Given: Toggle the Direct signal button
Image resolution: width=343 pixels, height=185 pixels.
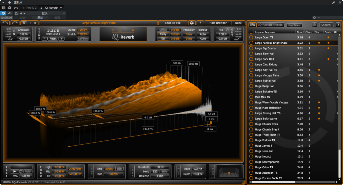Looking at the screenshot, I should click(163, 30).
